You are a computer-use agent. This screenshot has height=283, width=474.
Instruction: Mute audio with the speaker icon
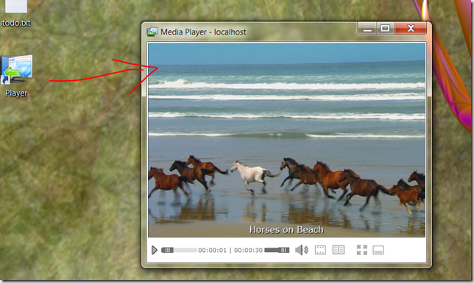coord(301,250)
